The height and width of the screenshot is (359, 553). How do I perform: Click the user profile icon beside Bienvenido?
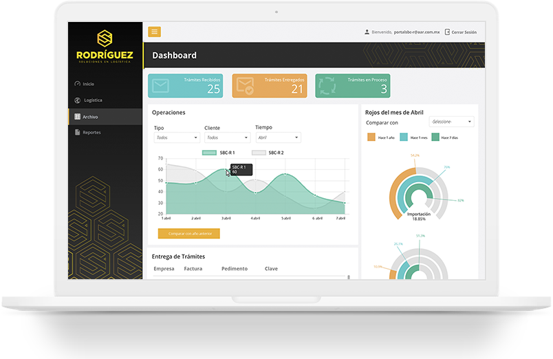tap(367, 32)
